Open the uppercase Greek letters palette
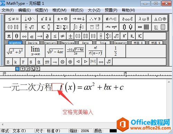The image size is (173, 134). click(160, 19)
